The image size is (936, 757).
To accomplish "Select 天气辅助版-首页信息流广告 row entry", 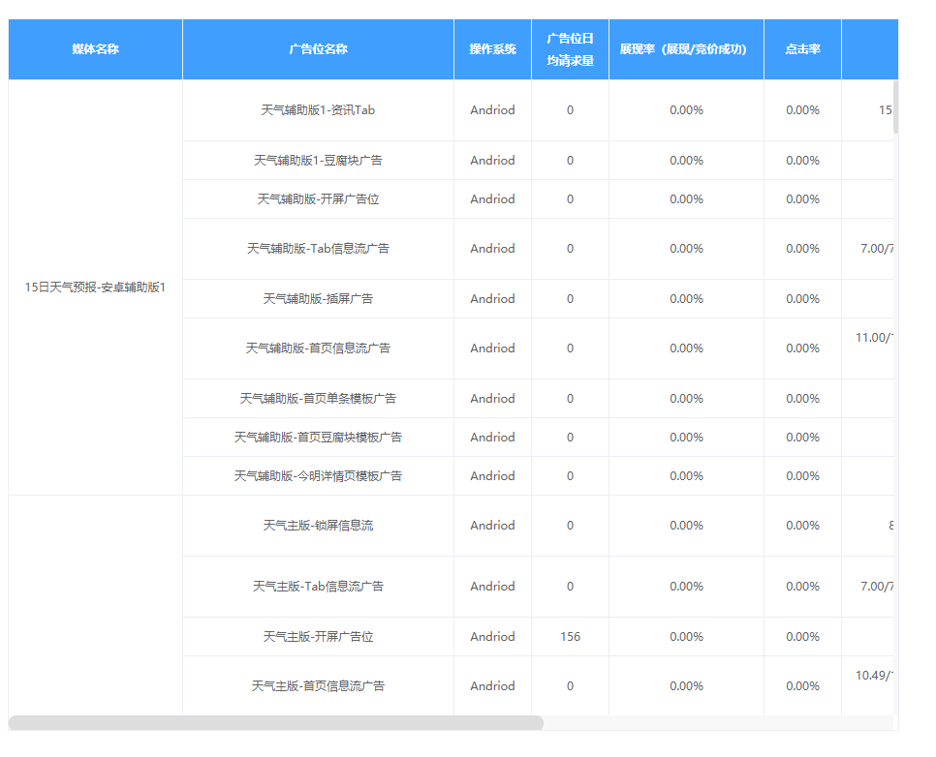I will pos(317,348).
